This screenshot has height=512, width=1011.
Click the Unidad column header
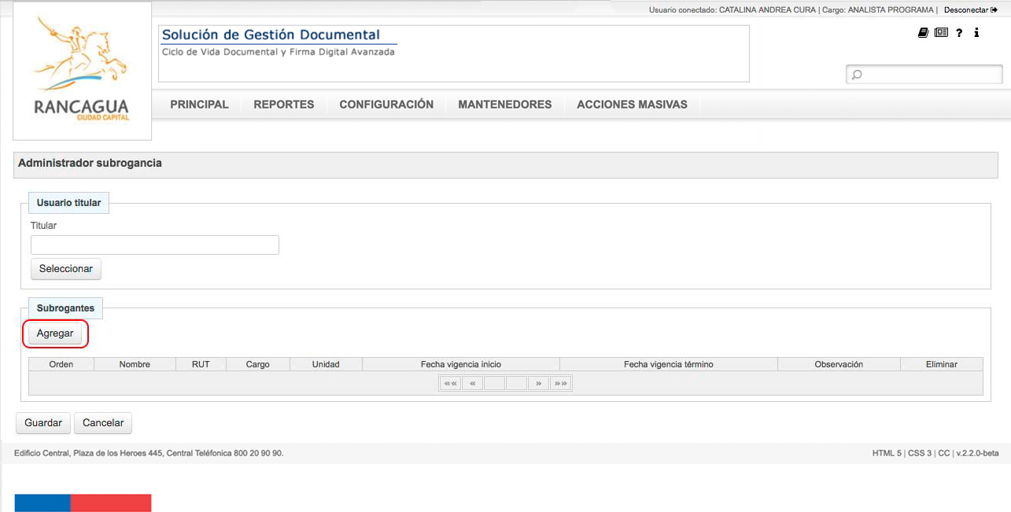[326, 364]
